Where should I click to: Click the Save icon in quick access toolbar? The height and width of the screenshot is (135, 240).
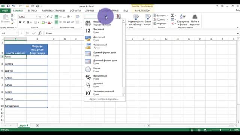(8, 6)
